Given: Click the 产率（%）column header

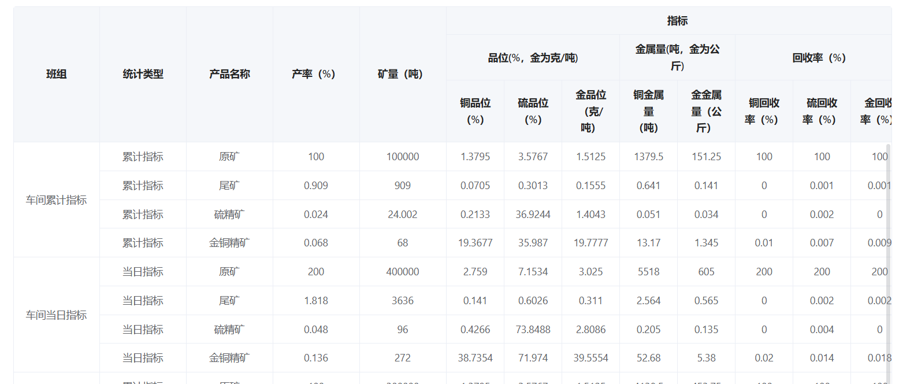Looking at the screenshot, I should (316, 74).
